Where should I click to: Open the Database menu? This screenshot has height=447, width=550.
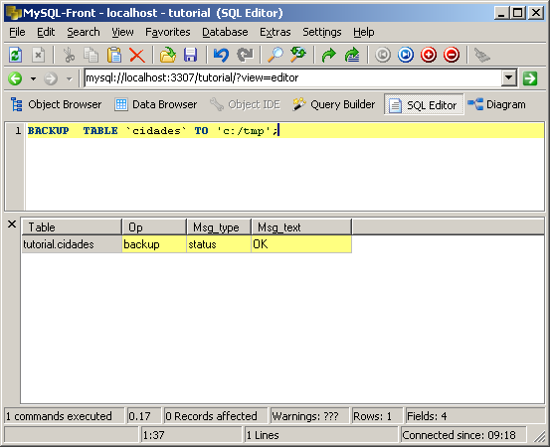coord(225,32)
